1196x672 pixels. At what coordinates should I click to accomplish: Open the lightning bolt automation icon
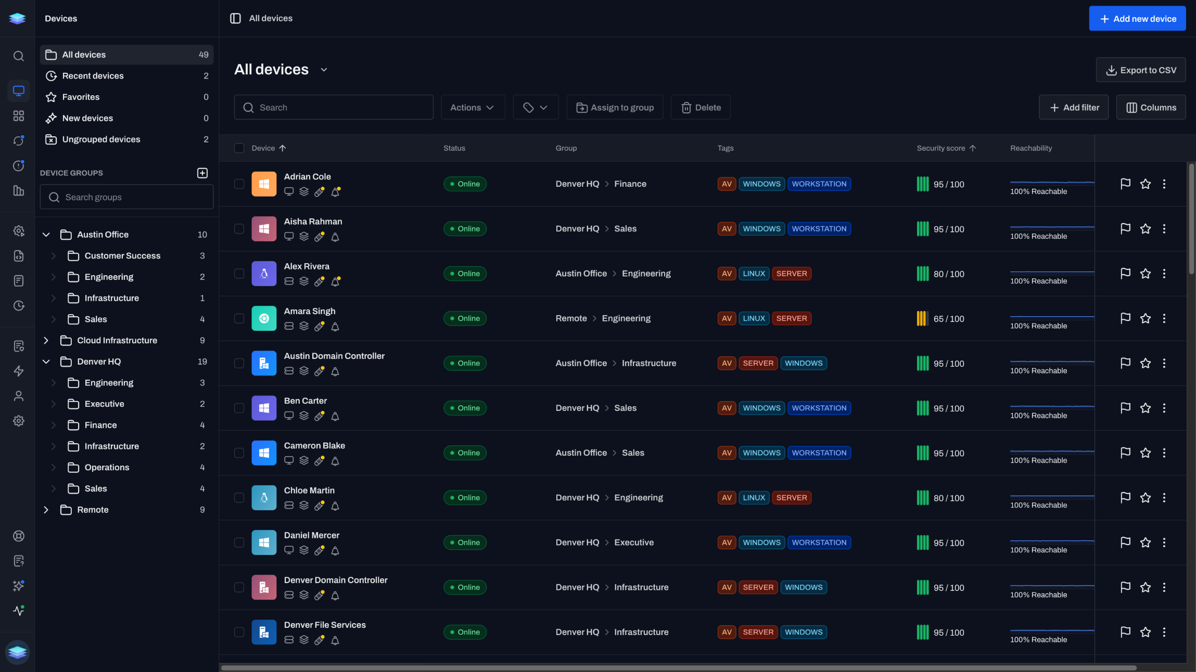[19, 371]
